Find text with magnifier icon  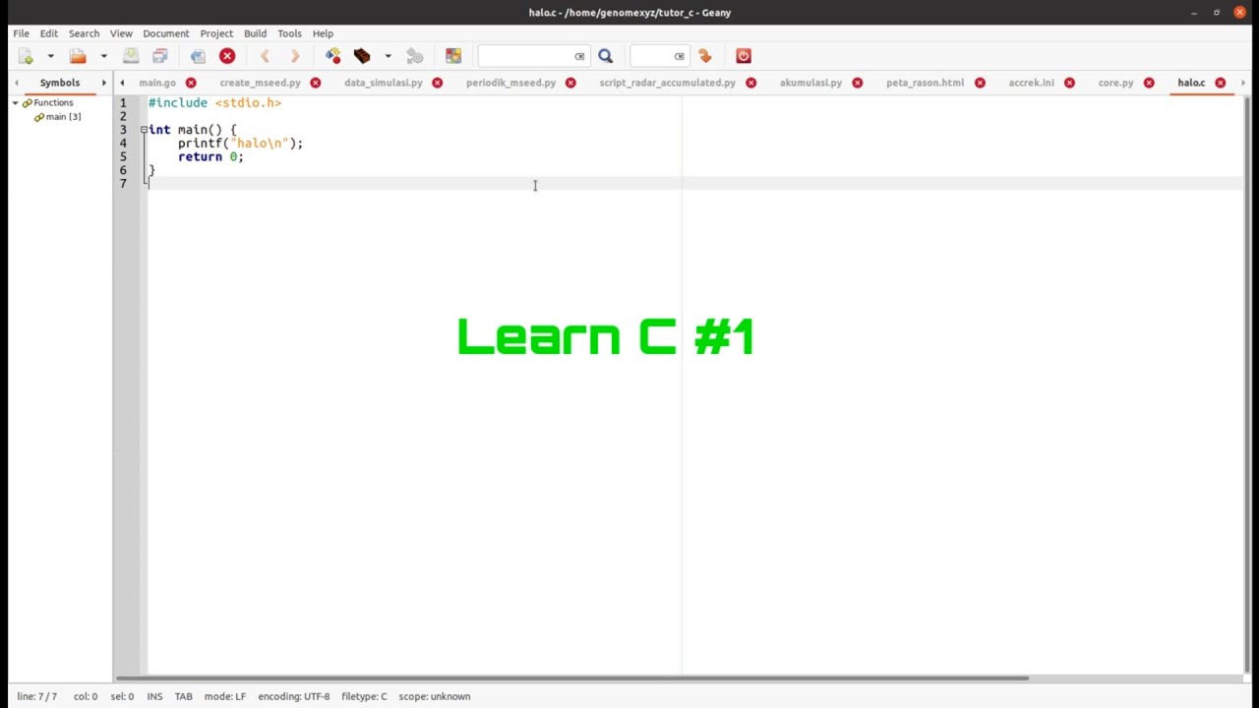coord(606,56)
